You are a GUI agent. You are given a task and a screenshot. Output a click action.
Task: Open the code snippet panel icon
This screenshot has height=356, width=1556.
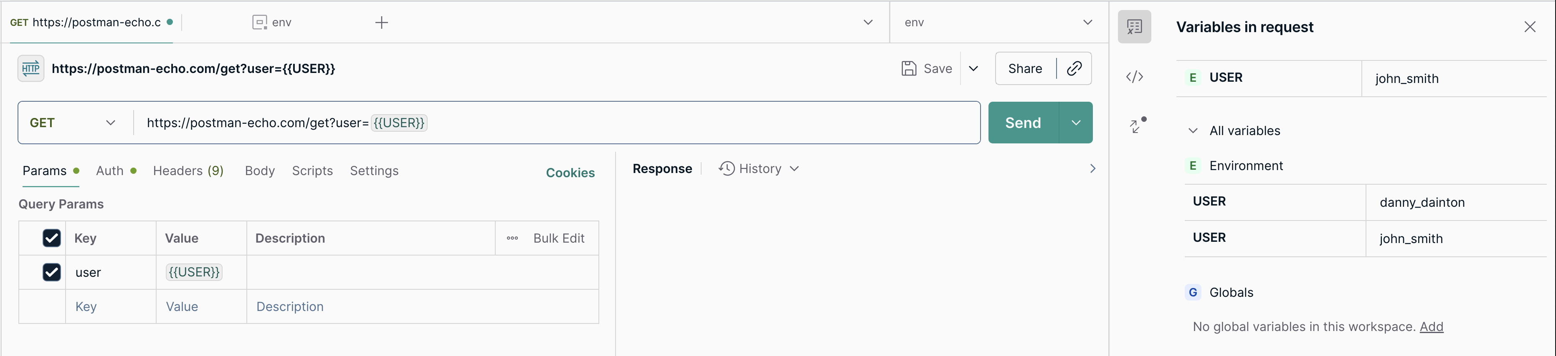(x=1134, y=77)
